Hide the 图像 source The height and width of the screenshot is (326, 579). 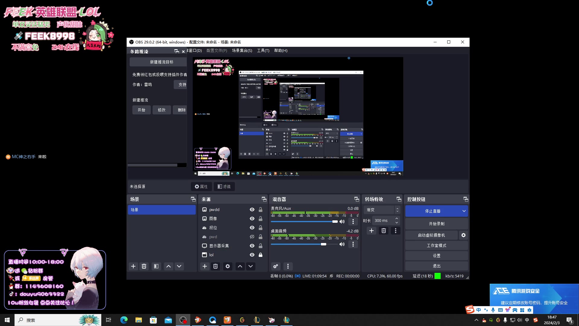click(252, 219)
